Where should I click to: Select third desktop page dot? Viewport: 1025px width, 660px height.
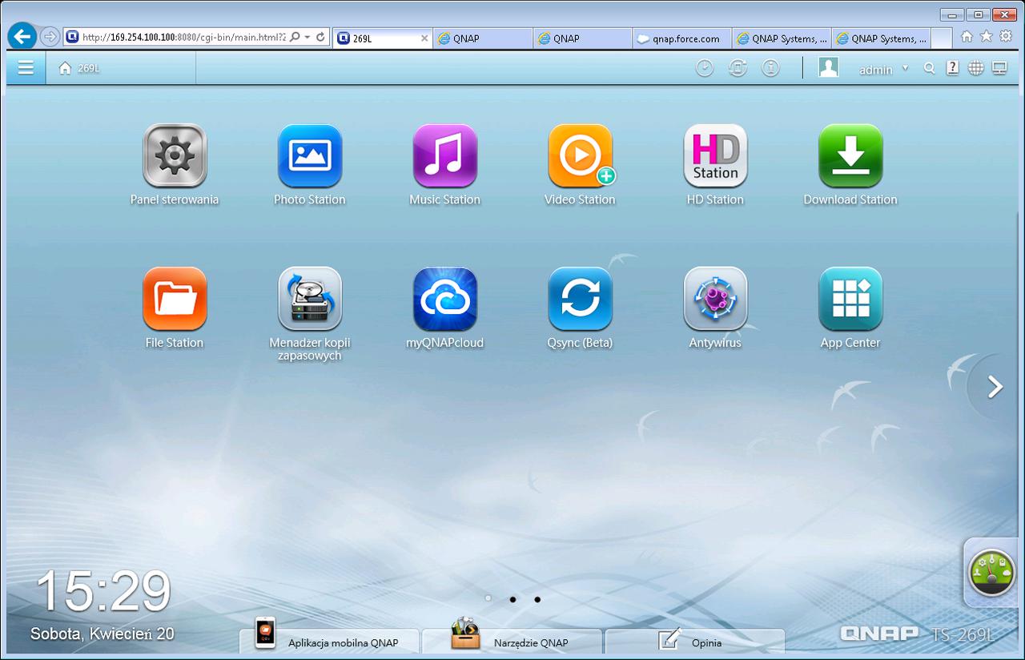tap(537, 598)
